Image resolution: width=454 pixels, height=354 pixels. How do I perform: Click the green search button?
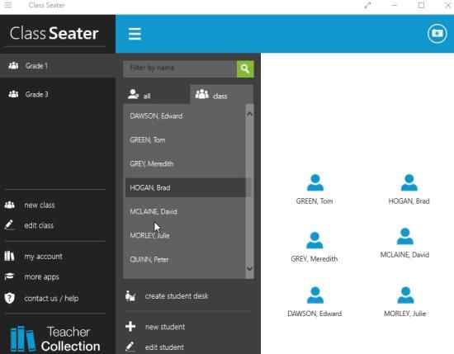click(x=245, y=68)
